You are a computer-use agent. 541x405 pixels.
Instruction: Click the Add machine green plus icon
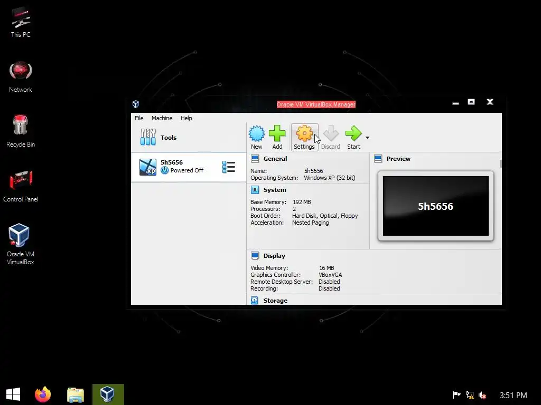(277, 133)
